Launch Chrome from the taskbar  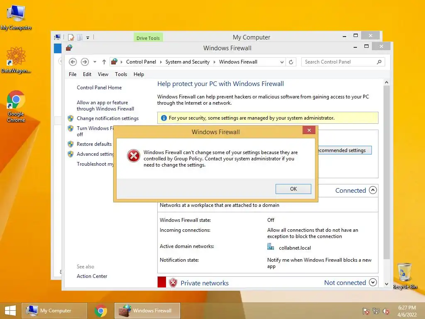point(101,311)
